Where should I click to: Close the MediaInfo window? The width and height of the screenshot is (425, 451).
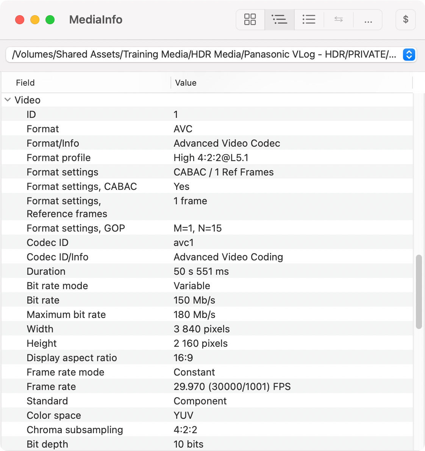(20, 20)
